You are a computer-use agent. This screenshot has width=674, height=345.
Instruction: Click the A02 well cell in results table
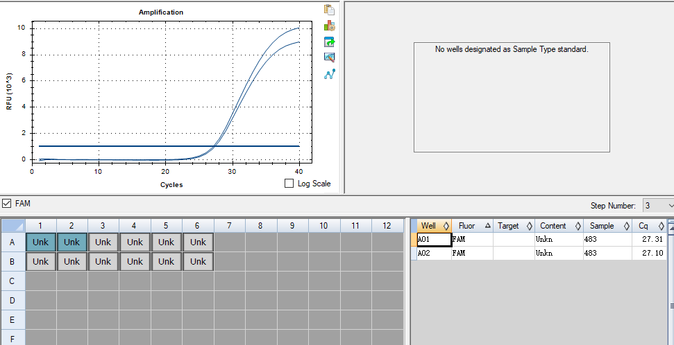pyautogui.click(x=434, y=253)
